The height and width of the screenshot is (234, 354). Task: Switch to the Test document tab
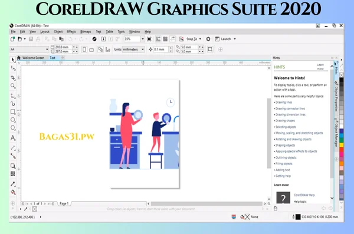(53, 58)
